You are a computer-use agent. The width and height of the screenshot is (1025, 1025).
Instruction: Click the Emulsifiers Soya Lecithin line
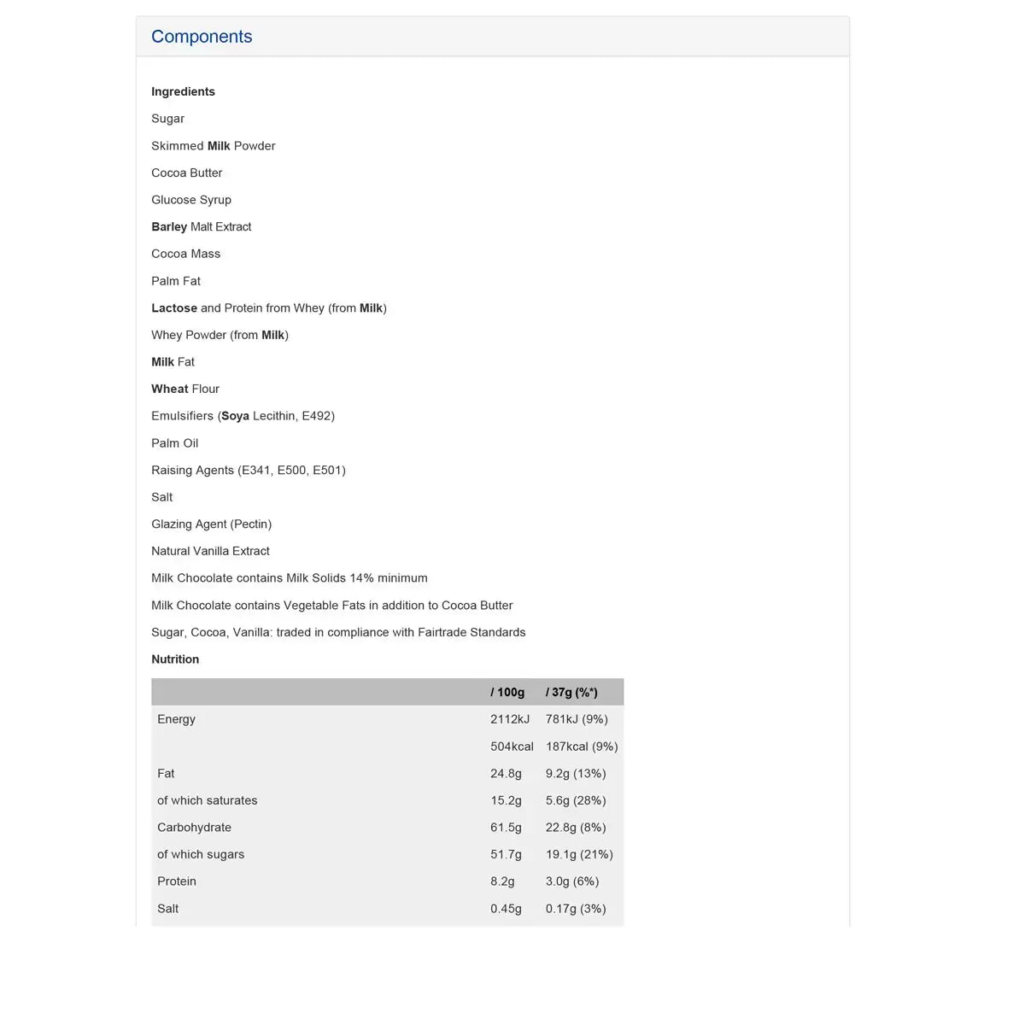pyautogui.click(x=243, y=416)
